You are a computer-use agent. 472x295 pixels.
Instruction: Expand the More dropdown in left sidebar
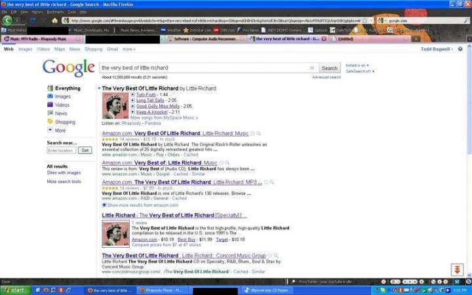pos(50,130)
